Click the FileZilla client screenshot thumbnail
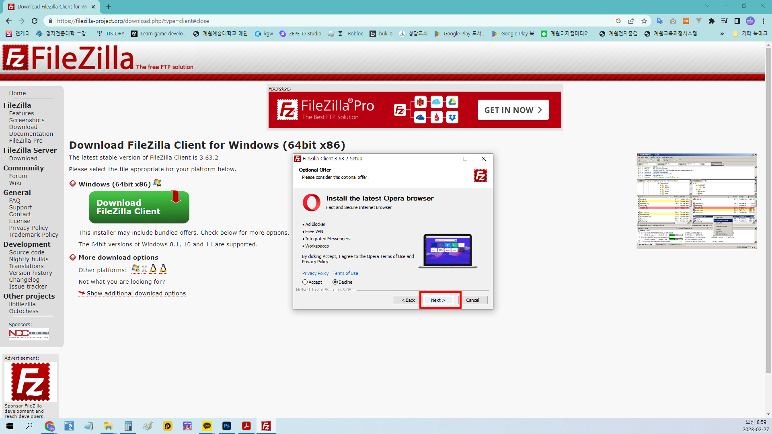This screenshot has width=772, height=434. pos(697,201)
